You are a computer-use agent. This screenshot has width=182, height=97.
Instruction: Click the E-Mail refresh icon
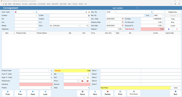pyautogui.click(x=89, y=16)
